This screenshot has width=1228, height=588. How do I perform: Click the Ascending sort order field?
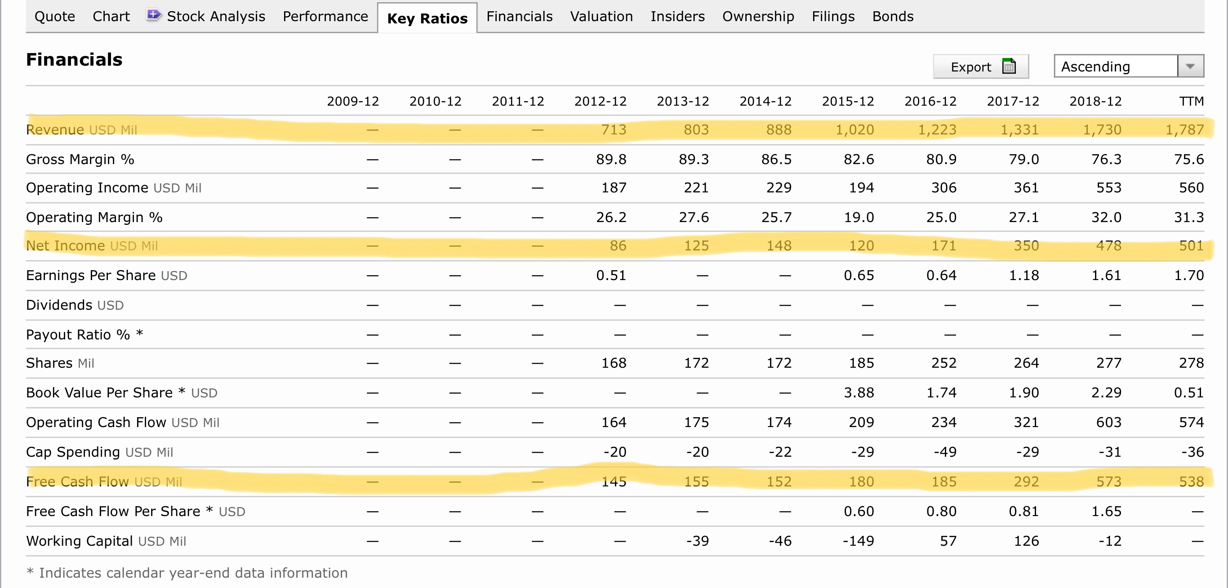[1115, 66]
